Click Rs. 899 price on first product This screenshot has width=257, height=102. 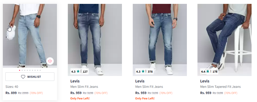[x=11, y=93]
